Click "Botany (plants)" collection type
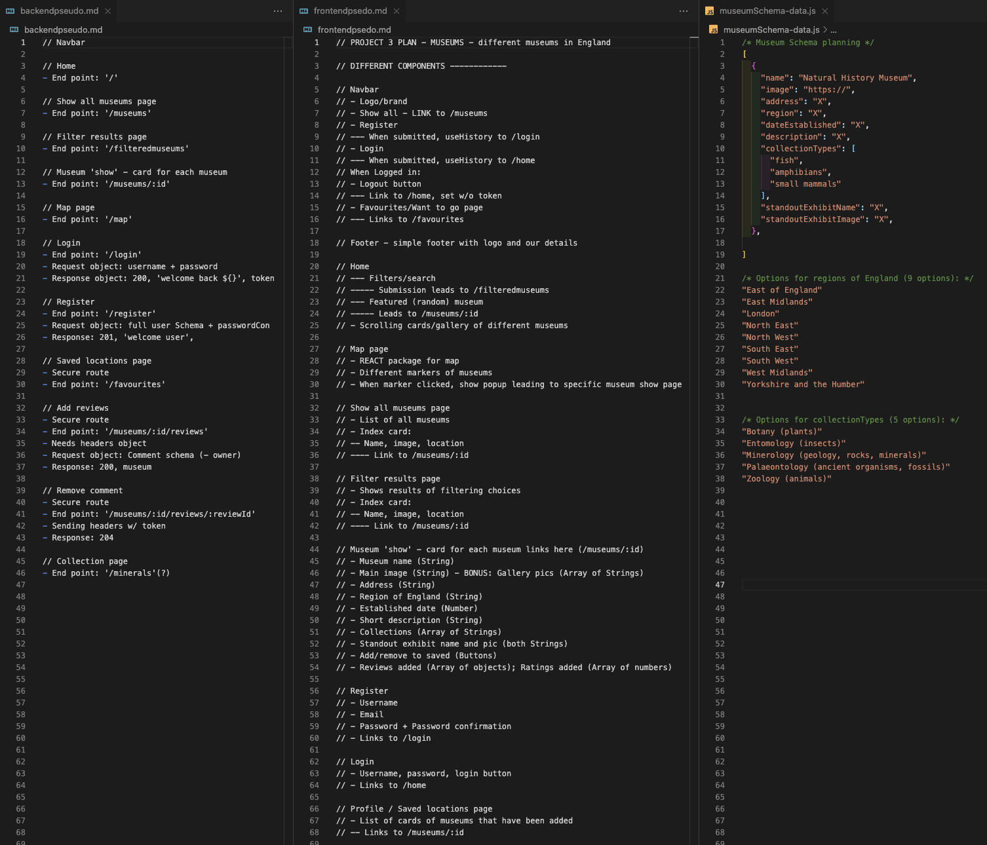 point(782,432)
